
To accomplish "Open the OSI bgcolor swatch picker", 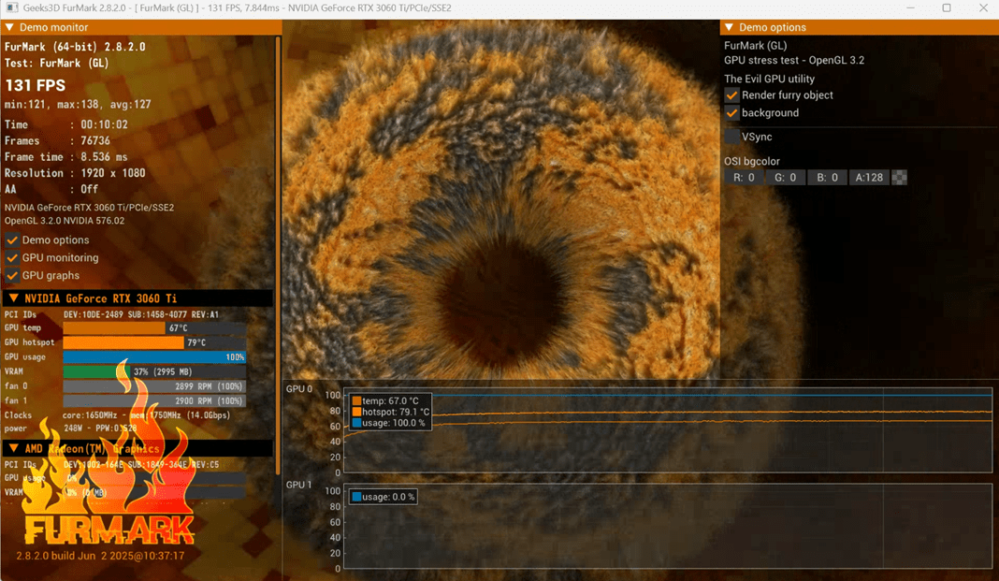I will [899, 178].
